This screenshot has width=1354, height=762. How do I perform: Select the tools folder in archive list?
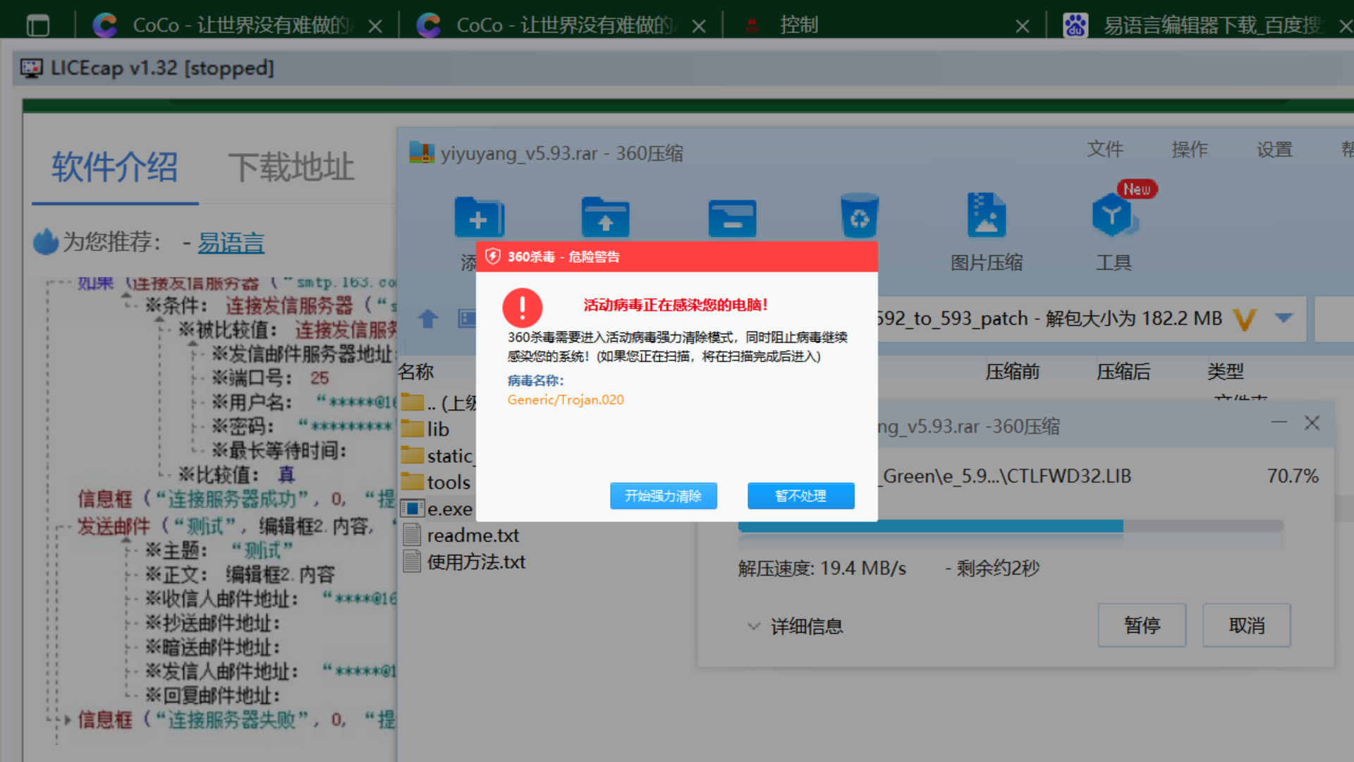click(x=437, y=483)
